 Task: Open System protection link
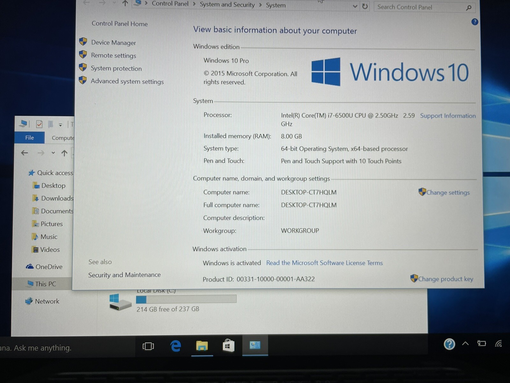[116, 68]
